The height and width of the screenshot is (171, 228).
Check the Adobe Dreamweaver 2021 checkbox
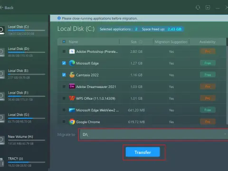tap(64, 86)
